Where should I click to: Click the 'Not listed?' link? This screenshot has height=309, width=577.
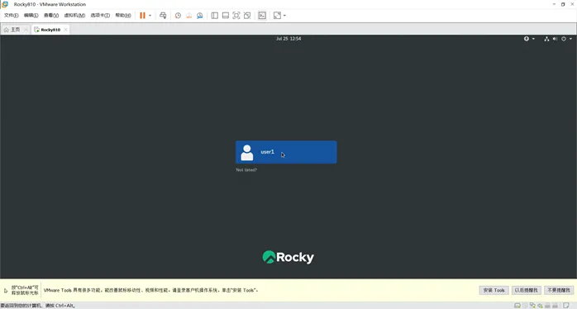(246, 170)
